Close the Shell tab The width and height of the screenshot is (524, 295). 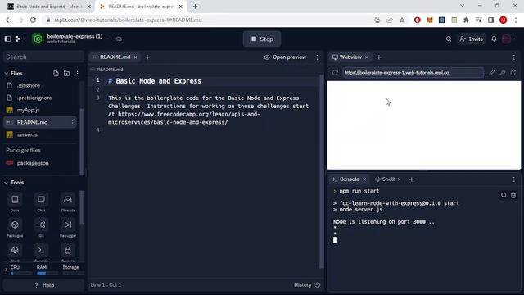pyautogui.click(x=399, y=179)
